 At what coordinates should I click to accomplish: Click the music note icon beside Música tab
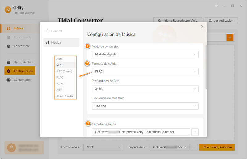coord(48,42)
